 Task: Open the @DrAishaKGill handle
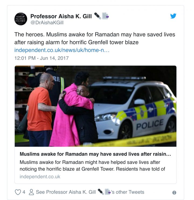click(x=47, y=23)
